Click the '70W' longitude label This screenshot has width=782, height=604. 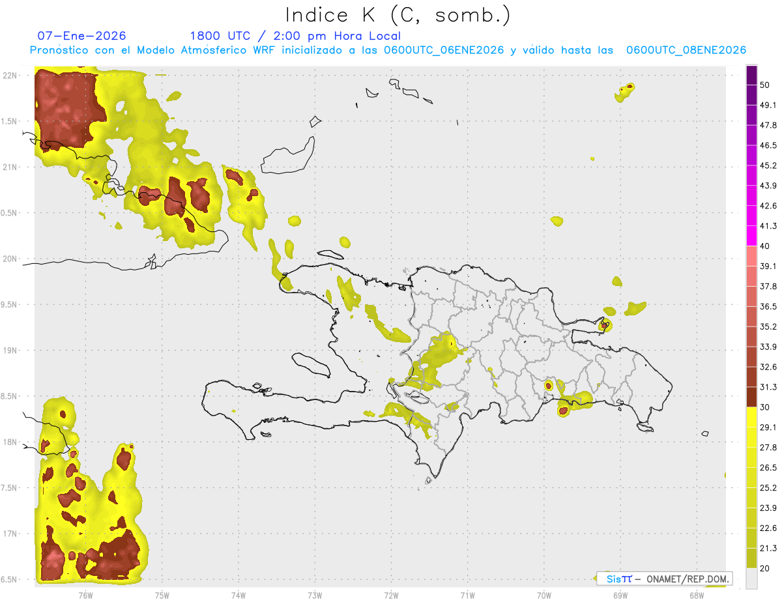543,596
